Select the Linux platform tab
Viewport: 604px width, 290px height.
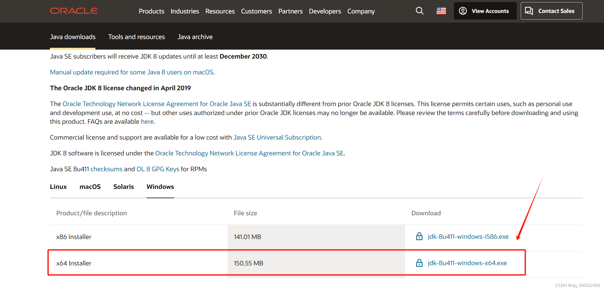(58, 187)
